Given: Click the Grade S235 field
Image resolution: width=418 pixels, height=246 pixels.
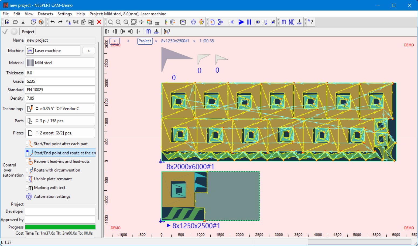Looking at the screenshot, I should (60, 81).
